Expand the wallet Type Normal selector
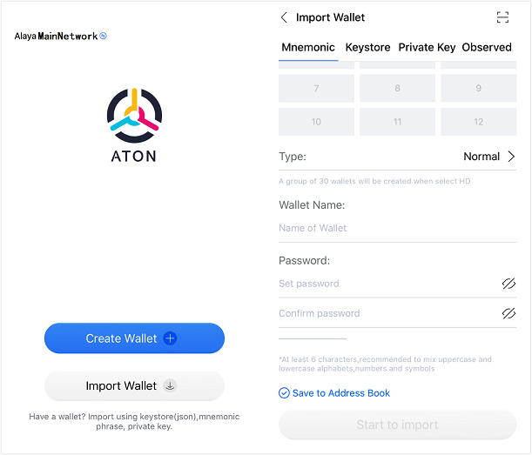 tap(510, 157)
